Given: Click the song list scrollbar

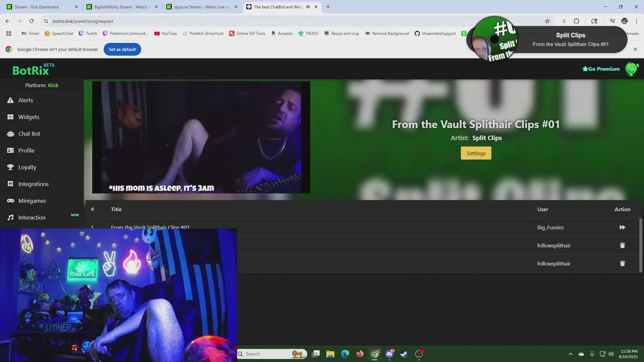Looking at the screenshot, I should coord(640,245).
